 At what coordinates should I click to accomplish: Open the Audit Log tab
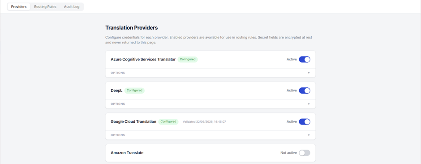[x=72, y=7]
